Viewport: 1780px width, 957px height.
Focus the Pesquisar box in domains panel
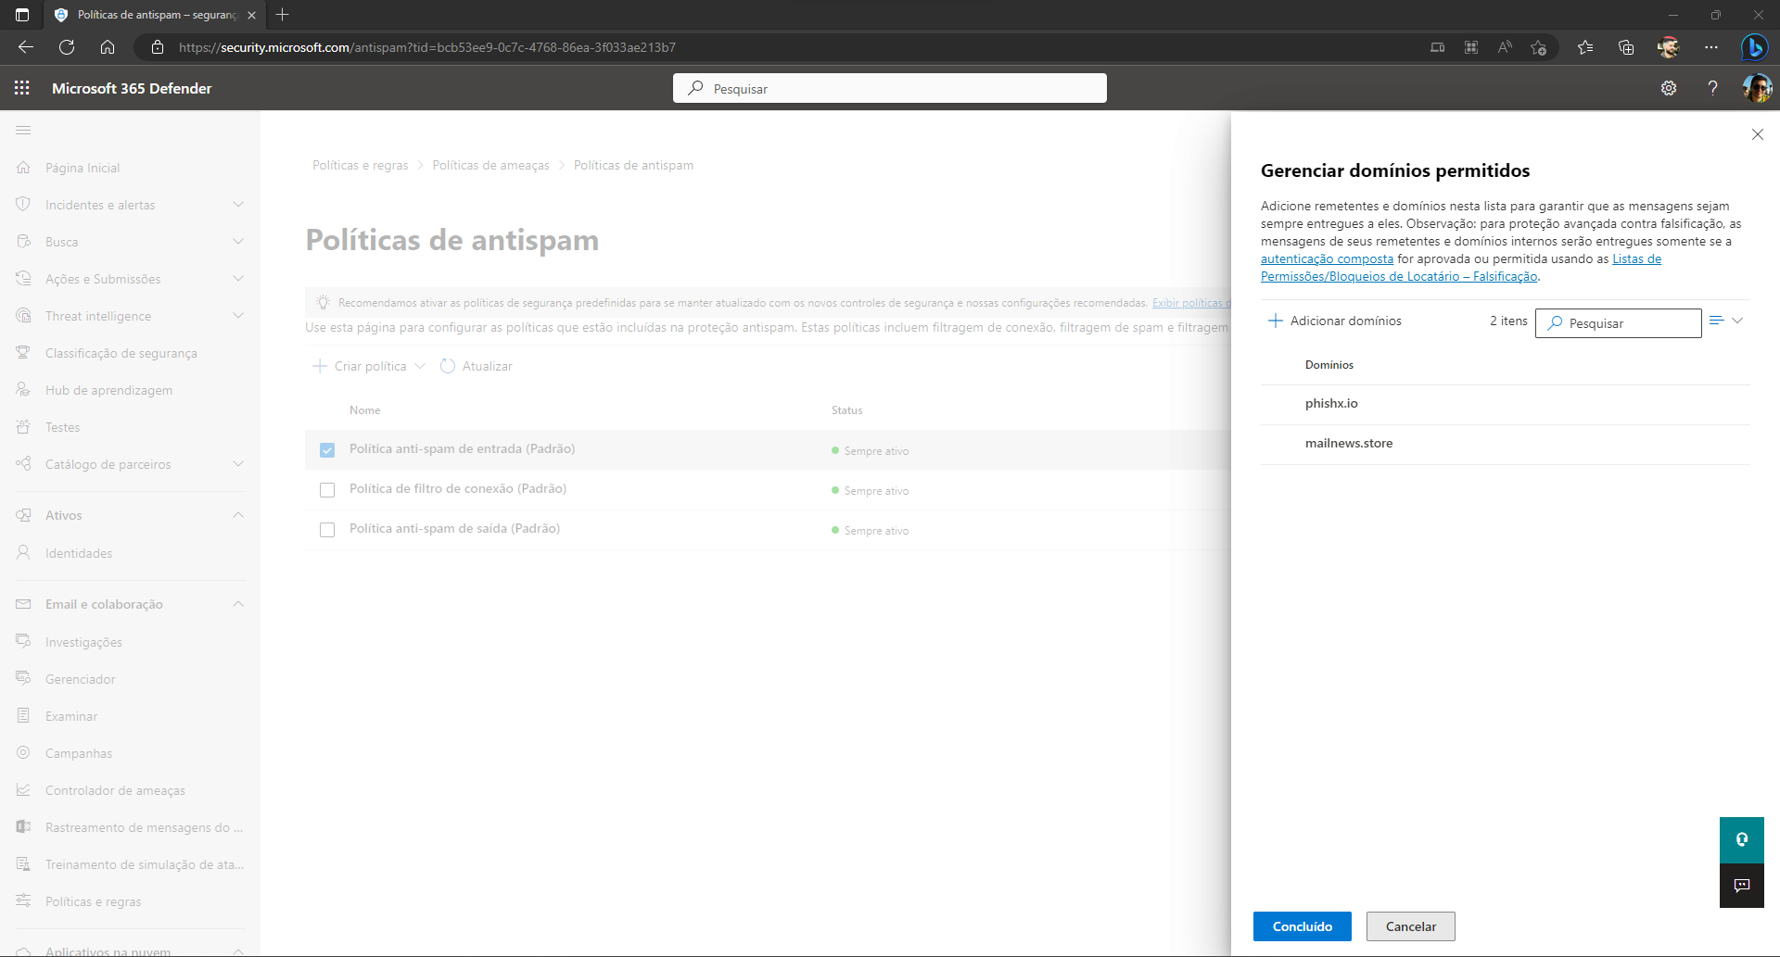point(1618,323)
